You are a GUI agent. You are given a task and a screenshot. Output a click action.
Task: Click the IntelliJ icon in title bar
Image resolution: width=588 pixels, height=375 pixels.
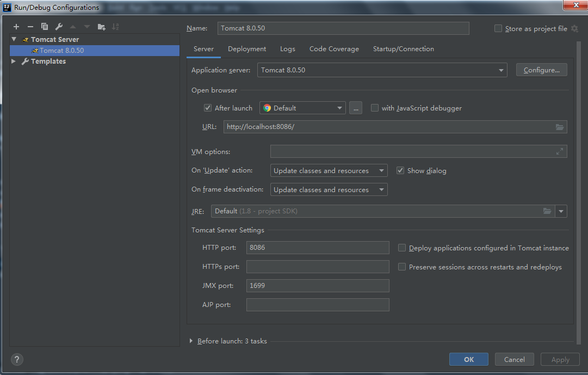[x=7, y=8]
